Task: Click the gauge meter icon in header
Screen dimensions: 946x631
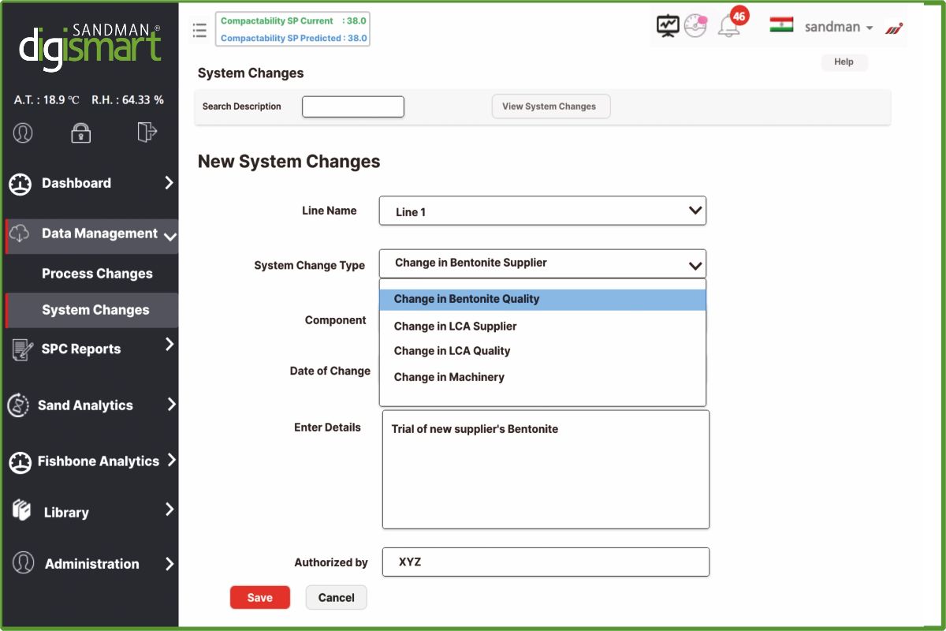Action: pos(695,26)
